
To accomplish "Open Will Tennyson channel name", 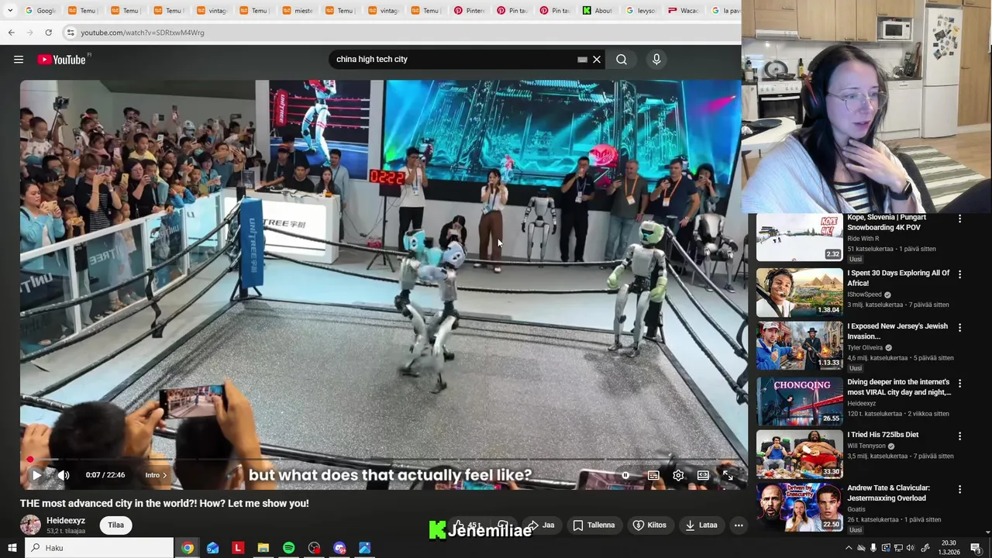I will 866,446.
